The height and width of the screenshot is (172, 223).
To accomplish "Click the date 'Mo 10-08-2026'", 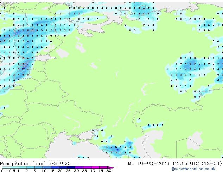I will point(148,164).
